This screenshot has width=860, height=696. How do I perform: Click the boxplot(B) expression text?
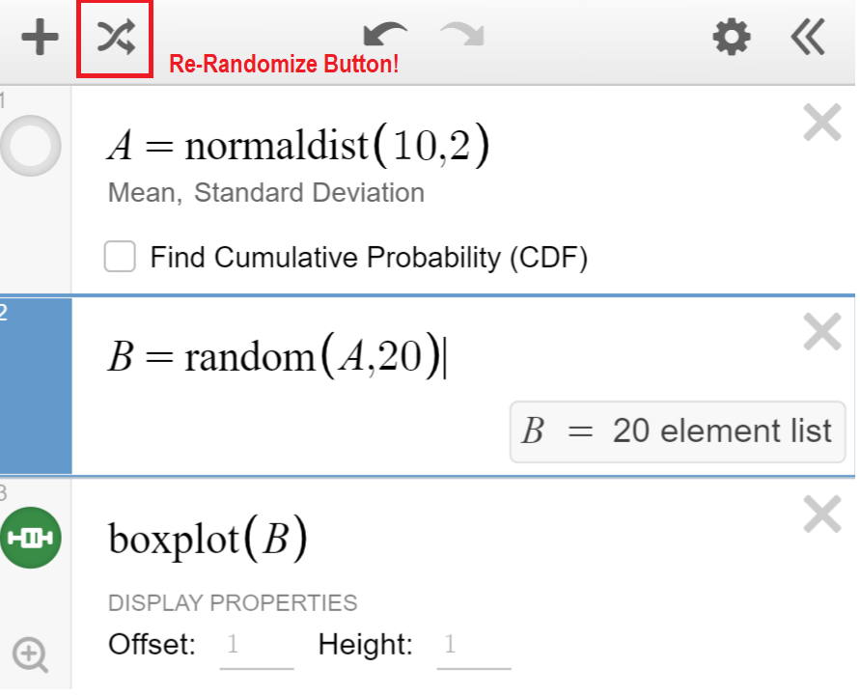tap(208, 540)
